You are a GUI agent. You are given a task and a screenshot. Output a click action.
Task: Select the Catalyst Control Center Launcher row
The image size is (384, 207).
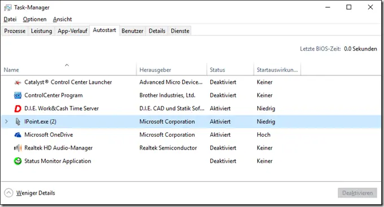tap(191, 82)
